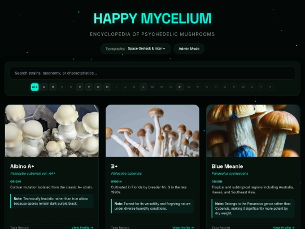Viewport: 305px width, 229px height.
Task: Click the Blue Meanie tropical origin description
Action: click(252, 189)
